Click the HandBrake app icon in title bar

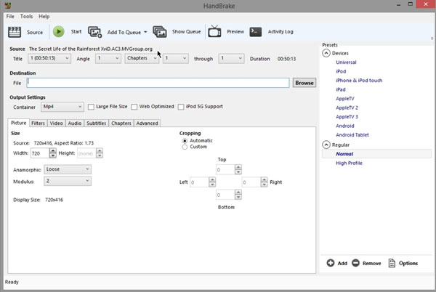pos(8,5)
